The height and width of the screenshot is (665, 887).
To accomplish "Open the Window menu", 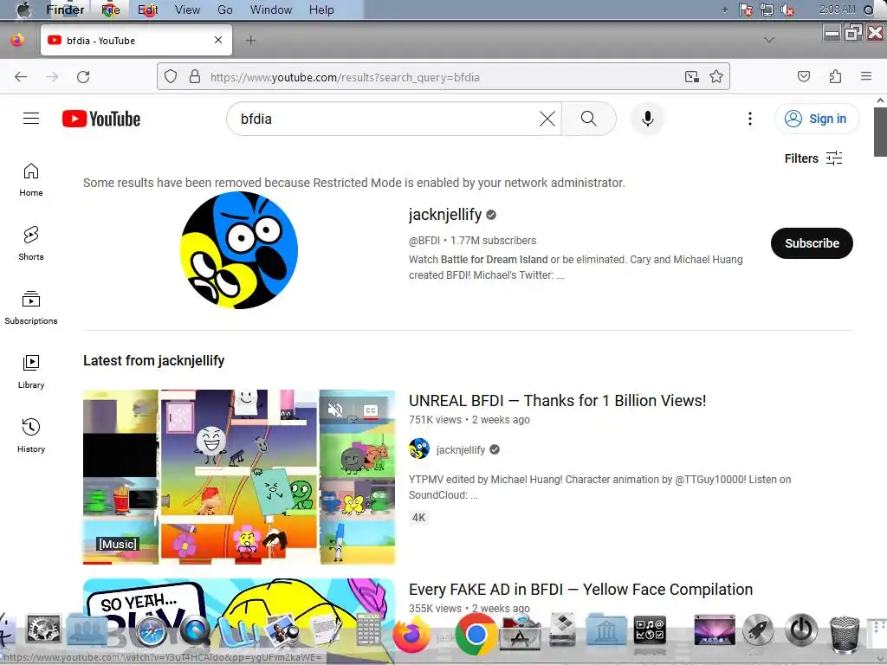I will pyautogui.click(x=271, y=10).
